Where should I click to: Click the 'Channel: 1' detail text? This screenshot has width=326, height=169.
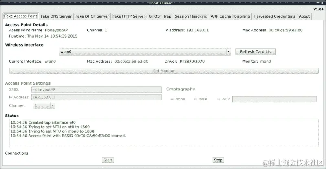[x=97, y=30]
